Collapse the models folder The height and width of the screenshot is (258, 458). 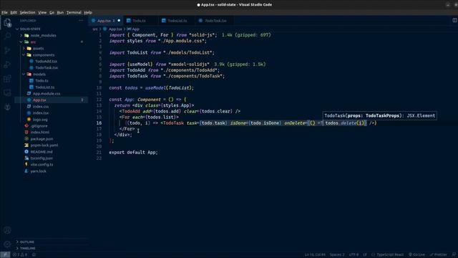39,75
